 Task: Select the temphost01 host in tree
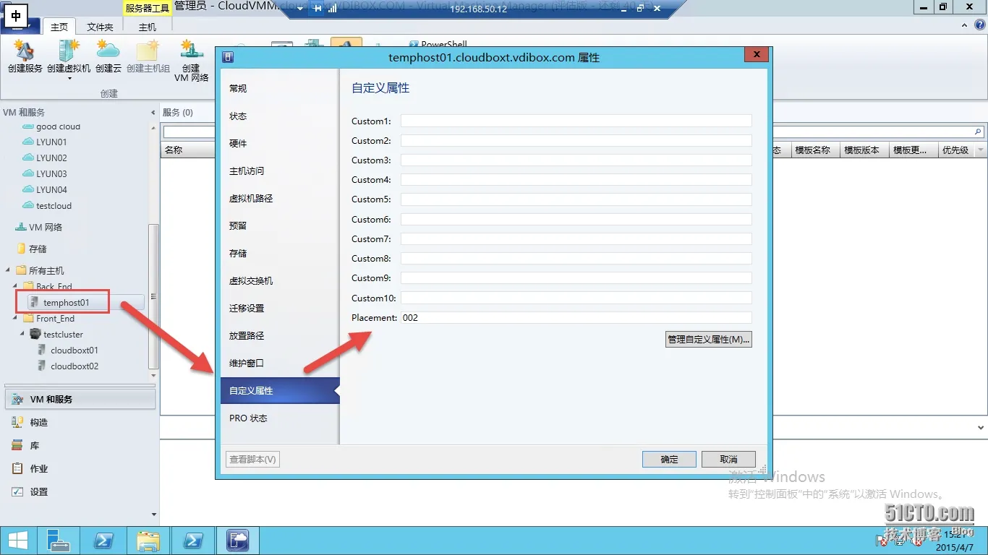pyautogui.click(x=66, y=303)
